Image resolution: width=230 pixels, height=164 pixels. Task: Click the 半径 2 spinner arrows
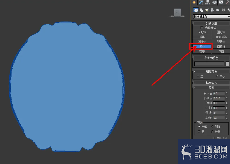227,98
